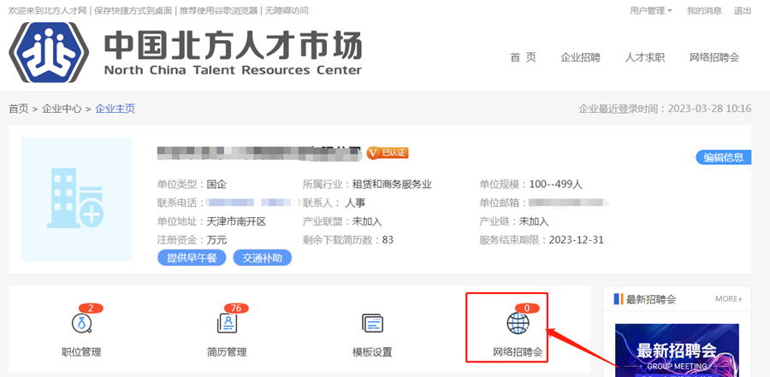Click the 模板设置 label
This screenshot has width=770, height=377.
(372, 352)
